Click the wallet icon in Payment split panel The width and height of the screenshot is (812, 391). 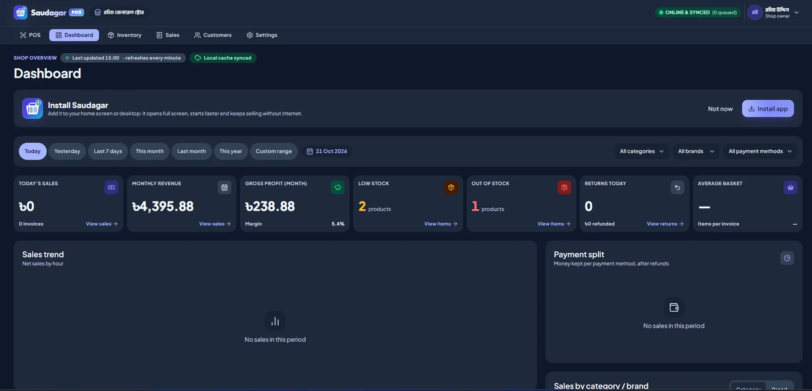click(x=674, y=307)
